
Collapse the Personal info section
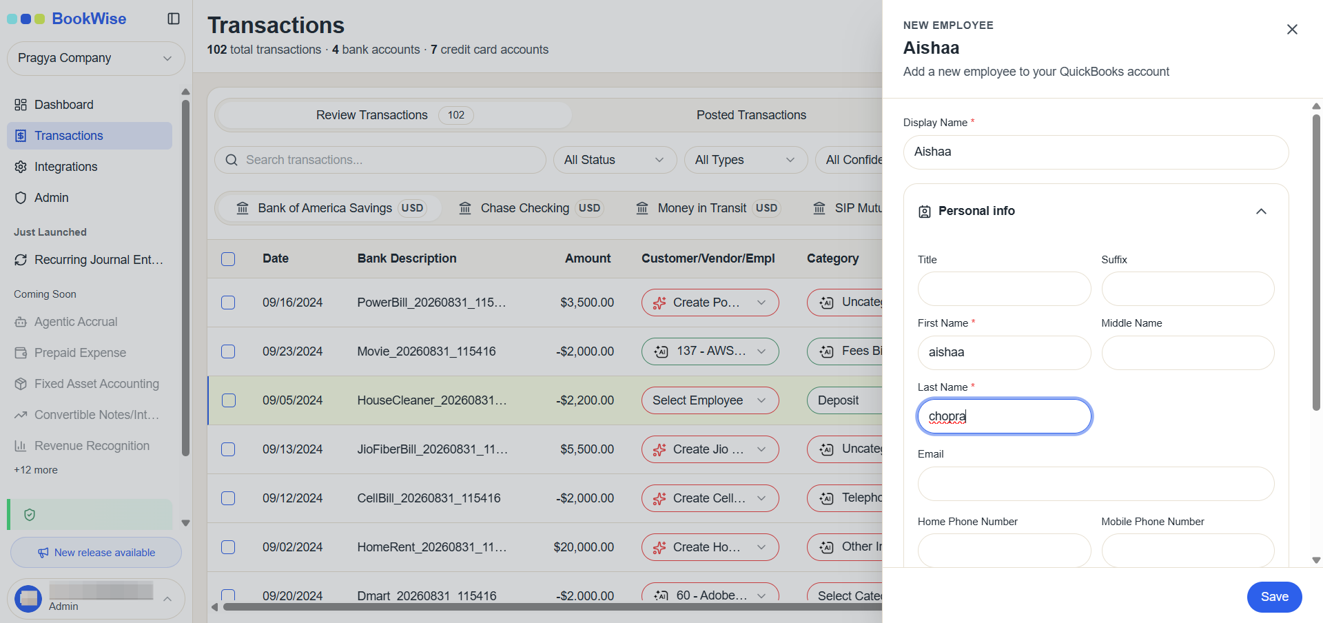click(1261, 212)
